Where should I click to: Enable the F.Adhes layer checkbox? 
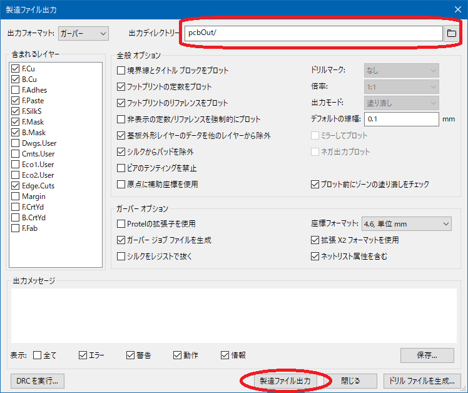point(16,89)
